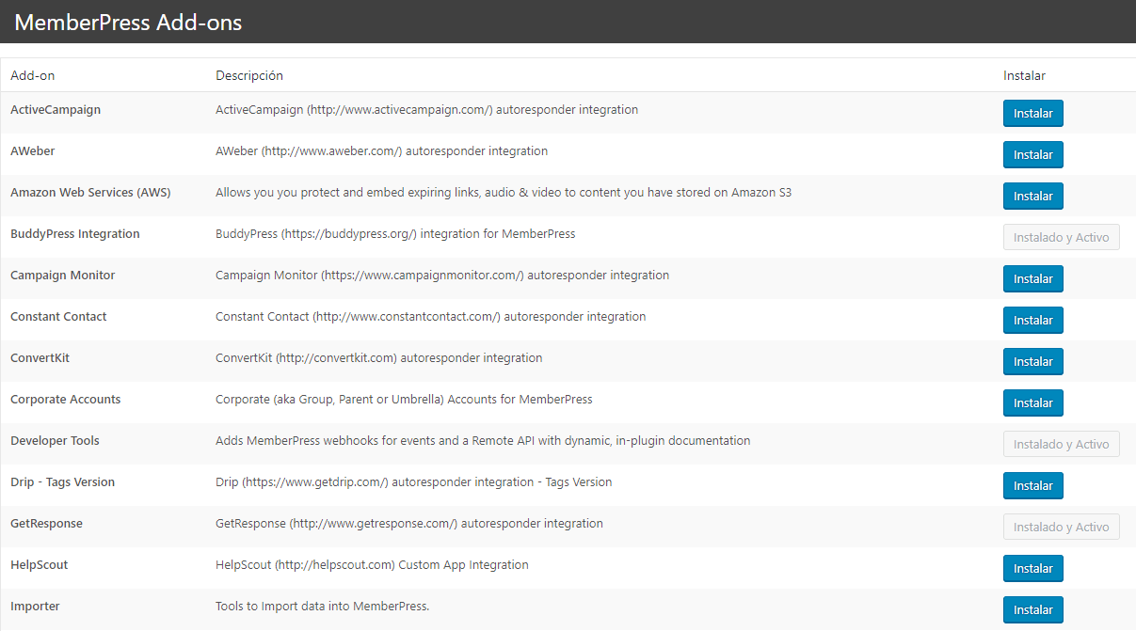This screenshot has width=1136, height=631.
Task: Select the Developer Tools add-on name
Action: [x=55, y=441]
